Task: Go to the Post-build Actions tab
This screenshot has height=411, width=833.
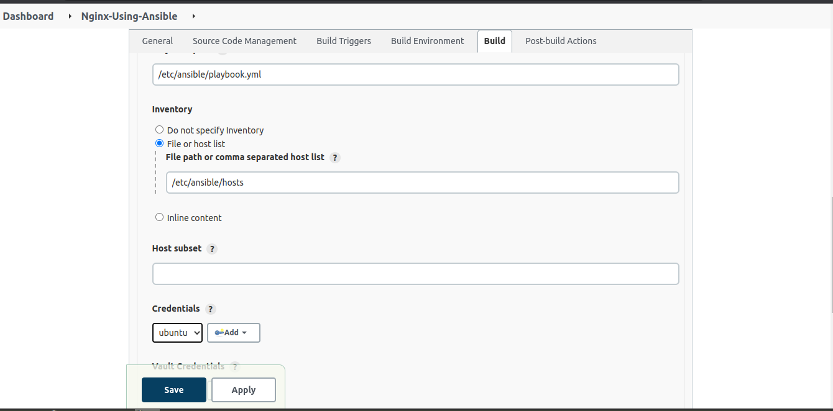Action: coord(561,41)
